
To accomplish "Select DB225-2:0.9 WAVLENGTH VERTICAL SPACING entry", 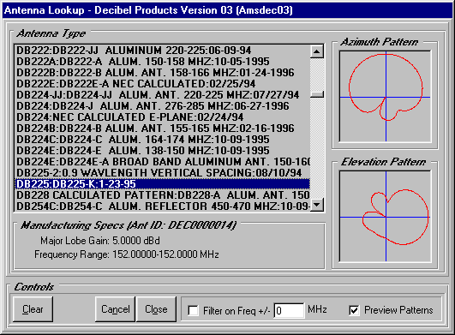I will pos(162,173).
